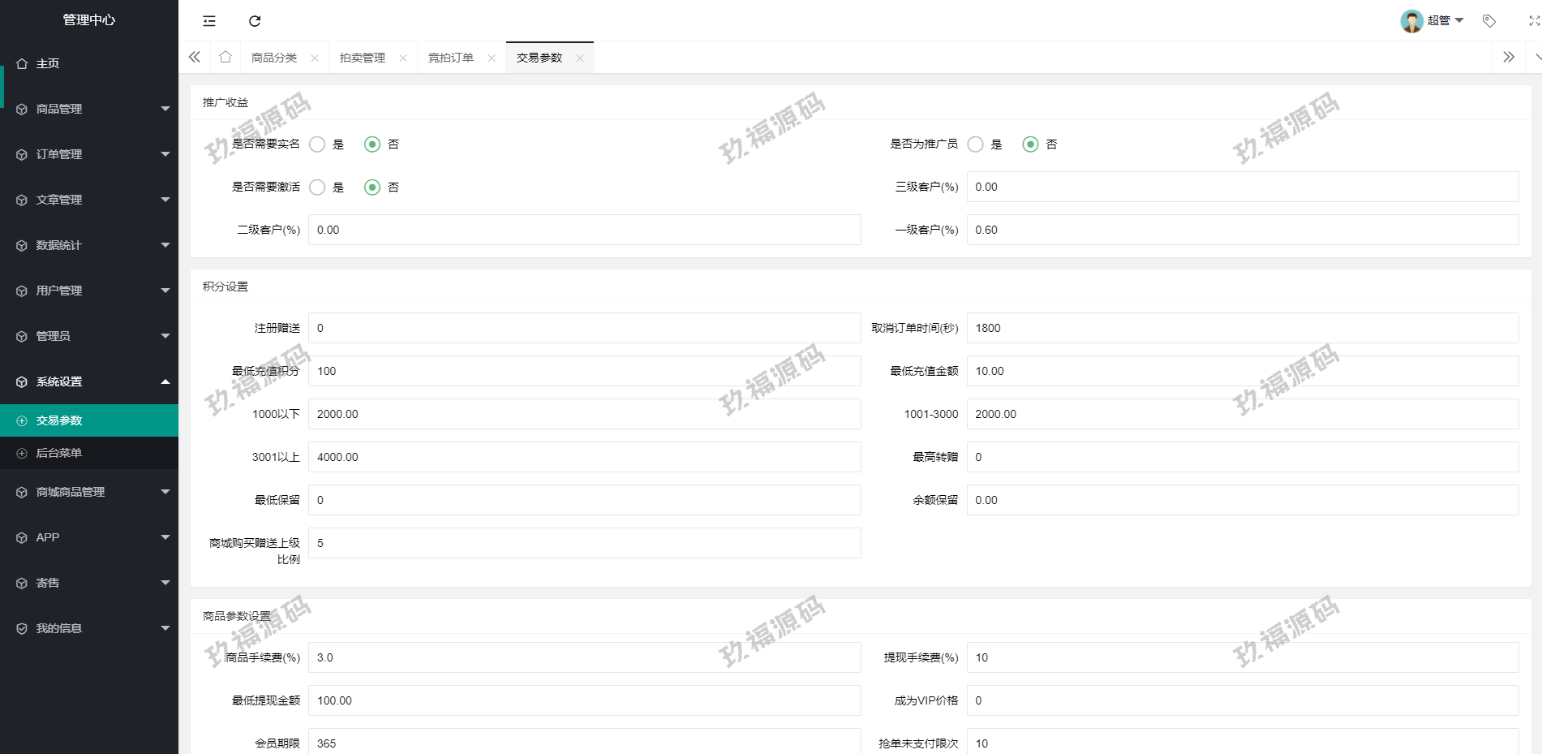
Task: Click the 超管 user avatar
Action: (x=1411, y=21)
